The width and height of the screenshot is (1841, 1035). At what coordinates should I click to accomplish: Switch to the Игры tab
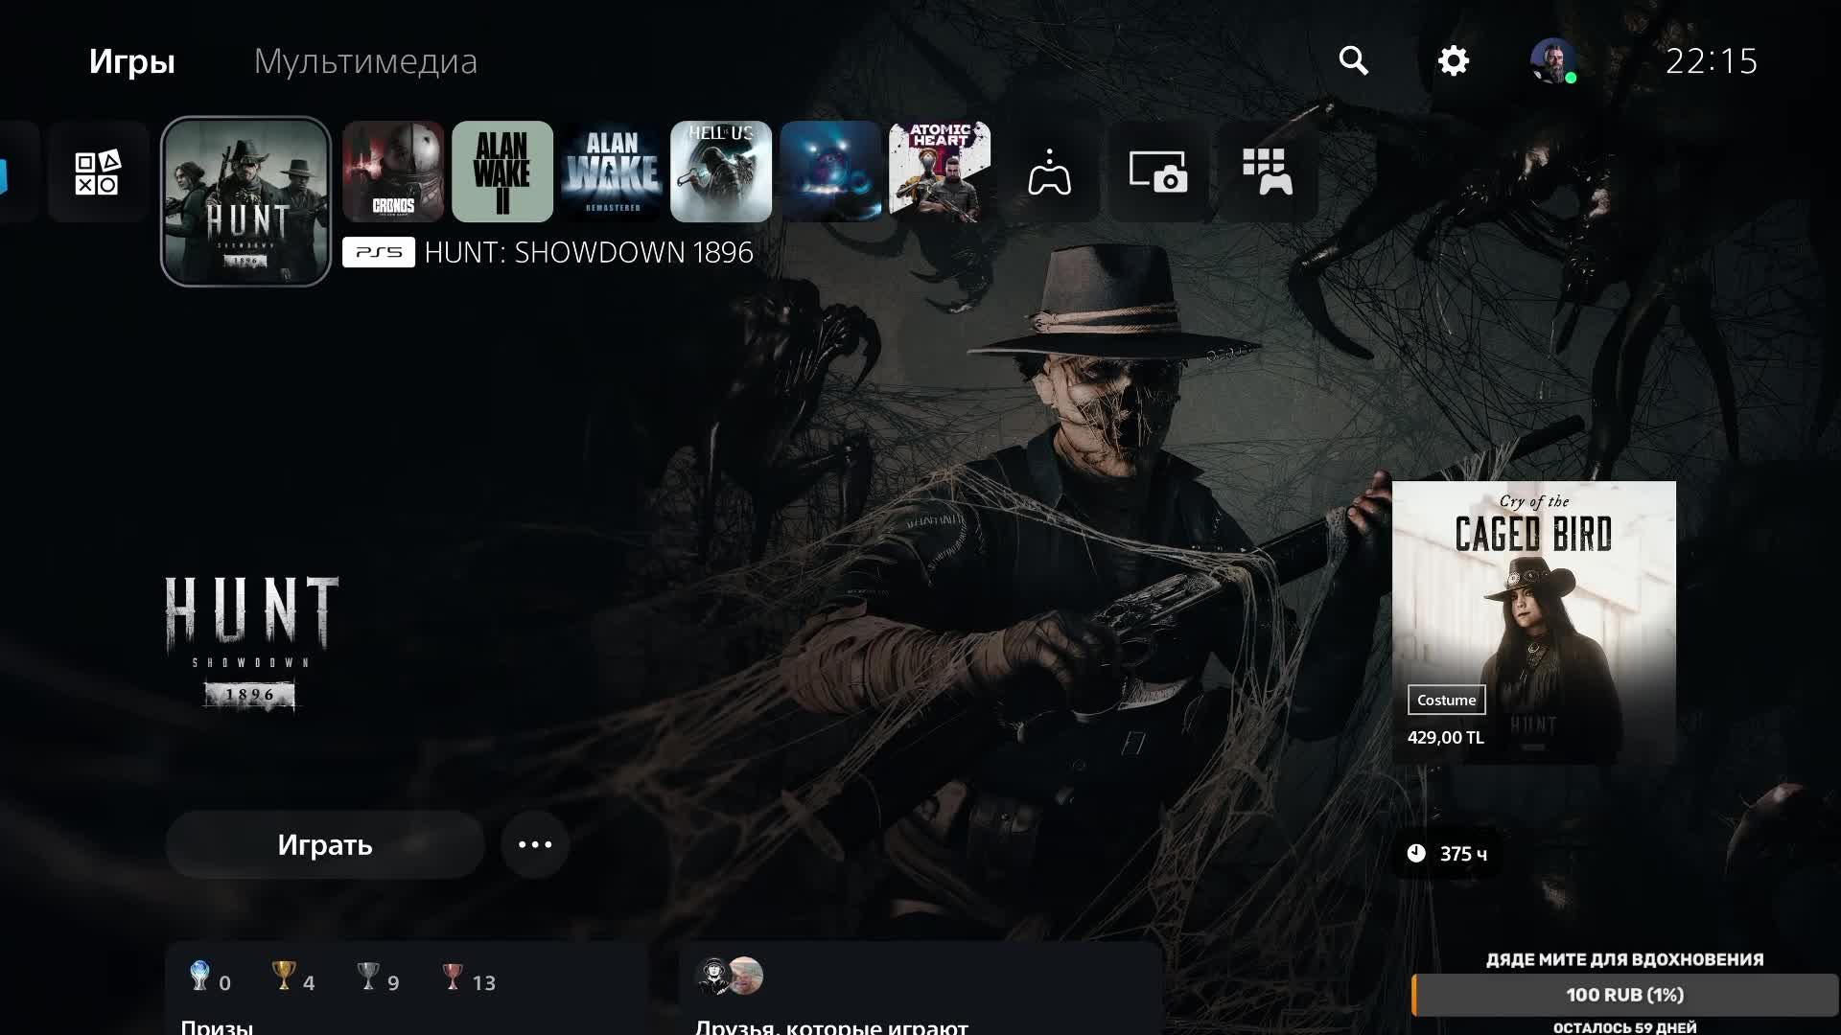131,61
